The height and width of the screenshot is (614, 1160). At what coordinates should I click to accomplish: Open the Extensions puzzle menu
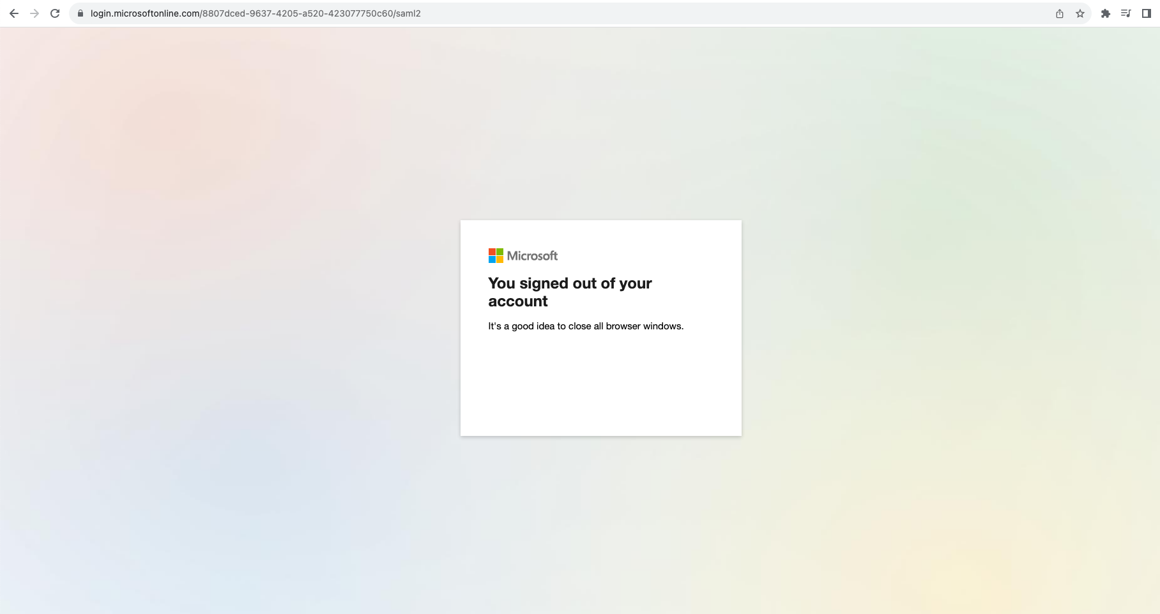coord(1106,13)
